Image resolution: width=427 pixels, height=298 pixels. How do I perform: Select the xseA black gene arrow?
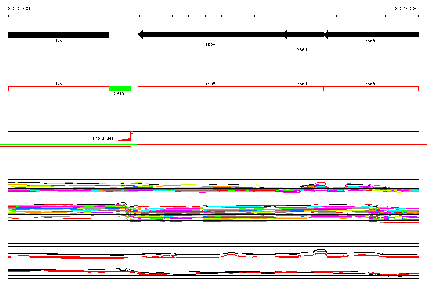371,35
